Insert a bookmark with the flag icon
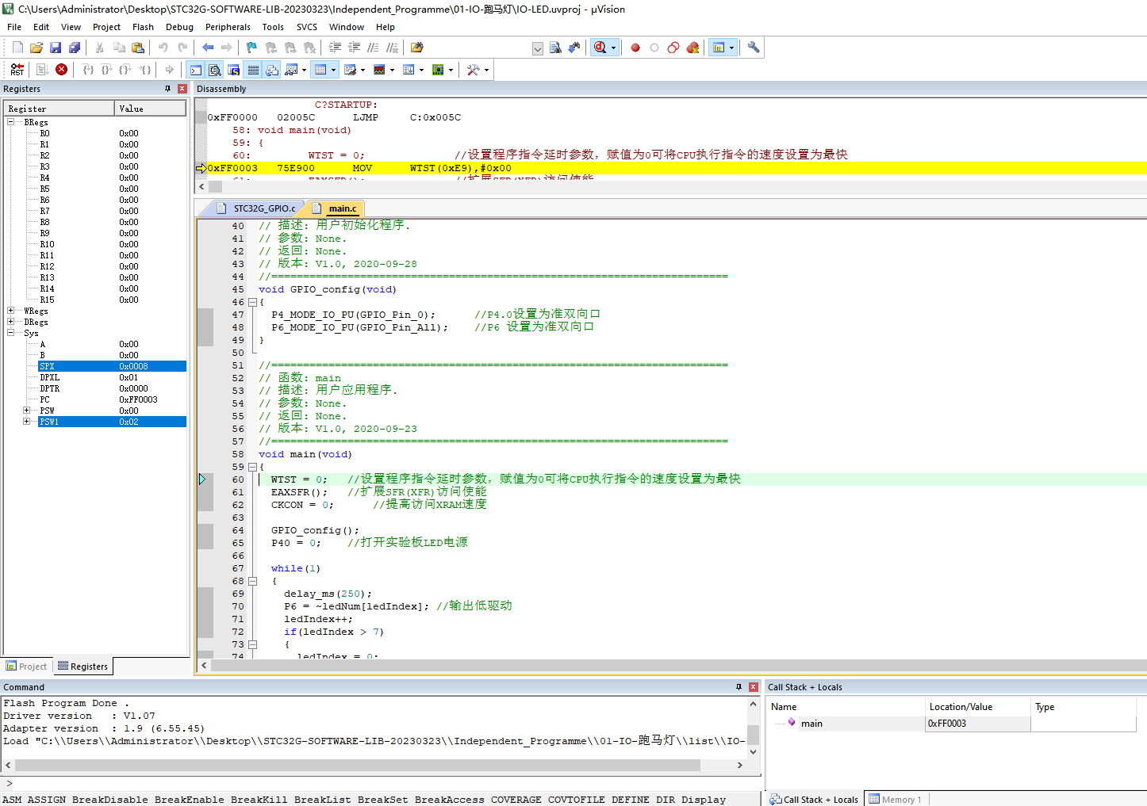This screenshot has width=1147, height=806. [251, 48]
